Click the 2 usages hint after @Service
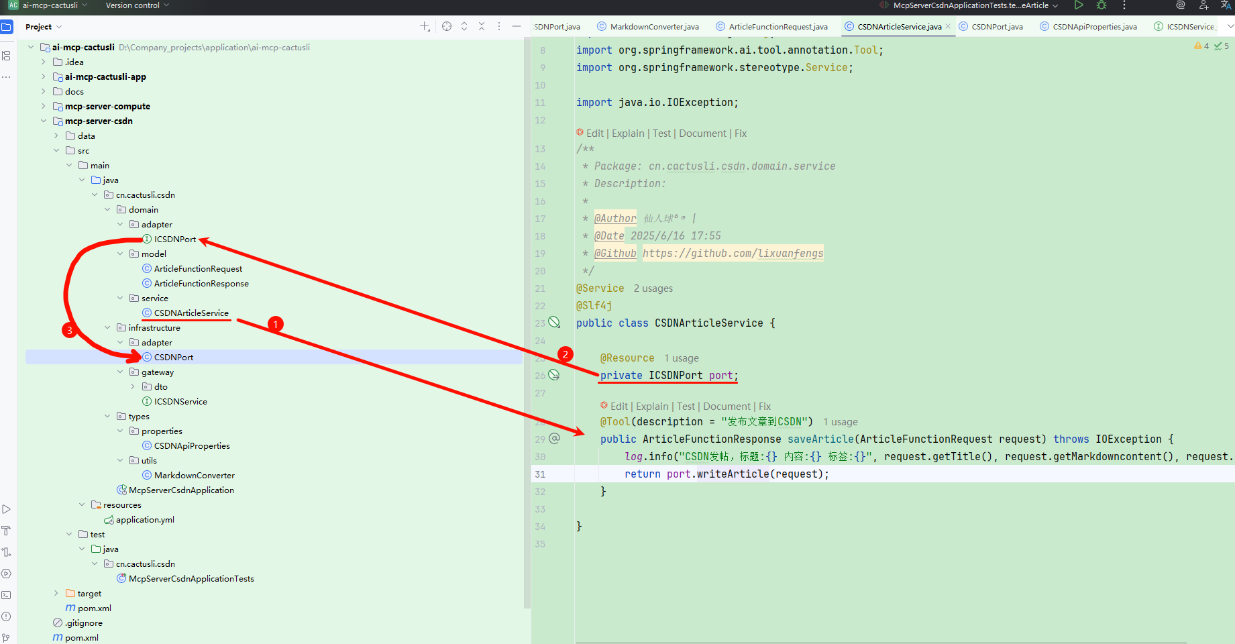Screen dimensions: 1235x644 [653, 288]
